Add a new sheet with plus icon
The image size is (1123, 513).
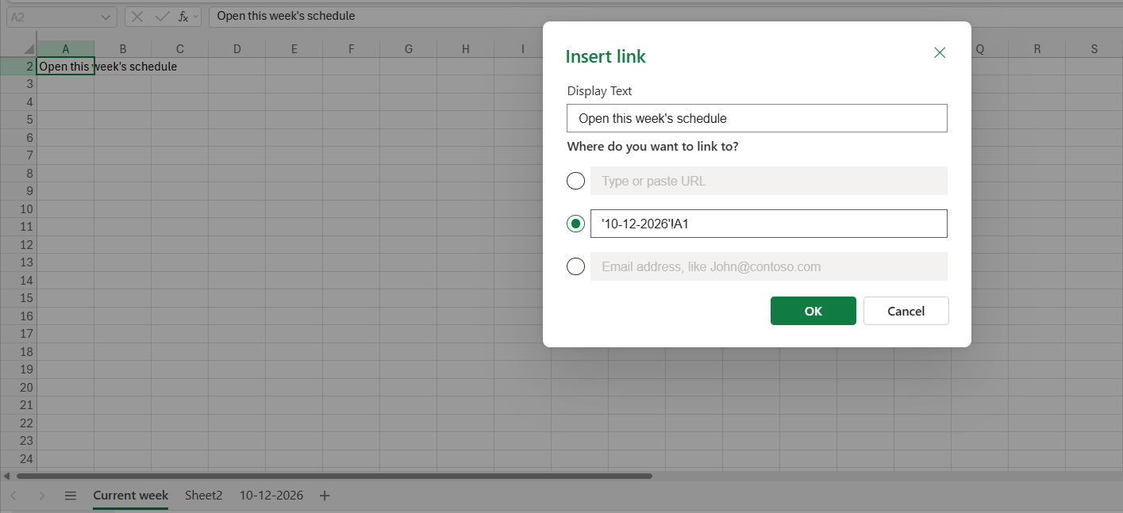tap(324, 496)
